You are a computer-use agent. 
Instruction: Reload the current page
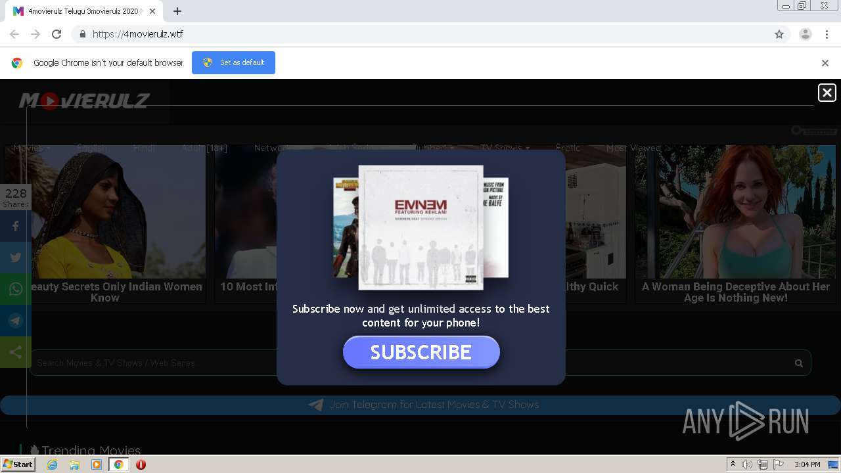pyautogui.click(x=57, y=34)
